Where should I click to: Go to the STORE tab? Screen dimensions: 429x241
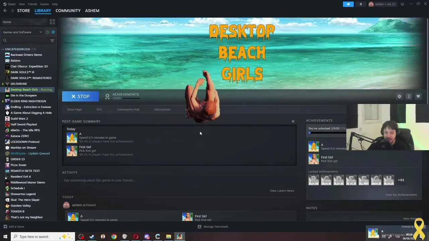pyautogui.click(x=23, y=11)
